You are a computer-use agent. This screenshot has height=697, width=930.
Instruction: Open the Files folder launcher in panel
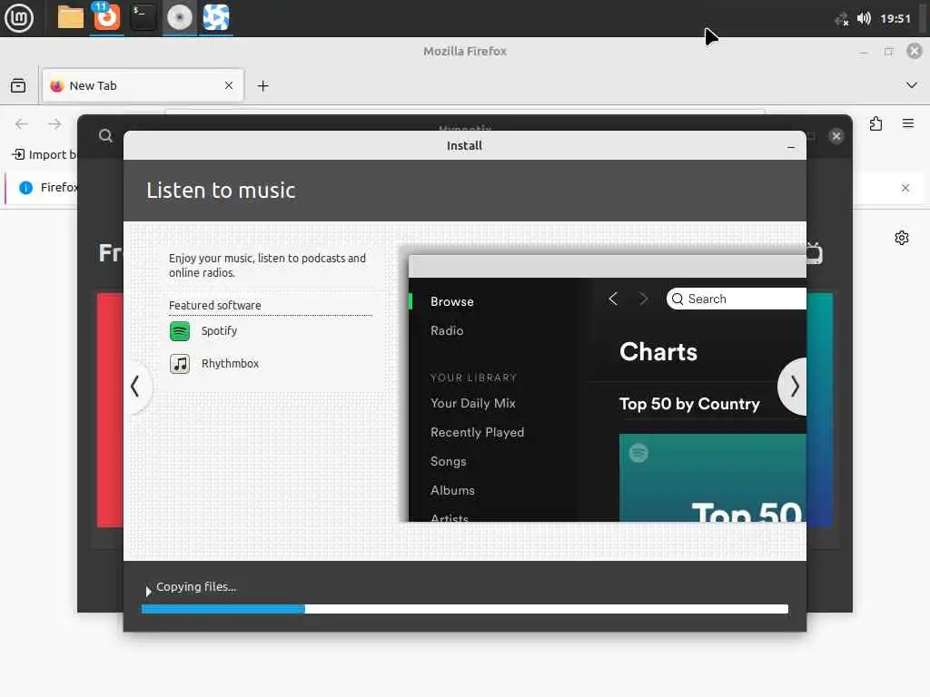pos(70,18)
